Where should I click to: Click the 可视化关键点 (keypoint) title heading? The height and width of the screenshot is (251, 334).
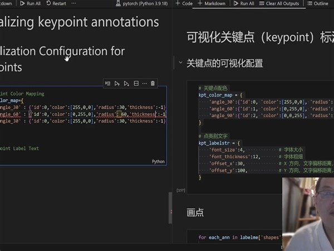[x=261, y=37]
